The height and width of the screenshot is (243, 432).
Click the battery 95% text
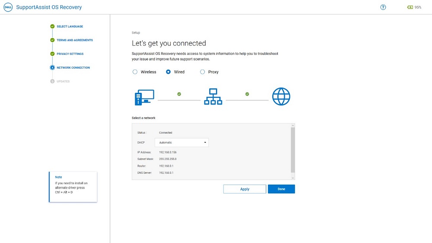(418, 7)
